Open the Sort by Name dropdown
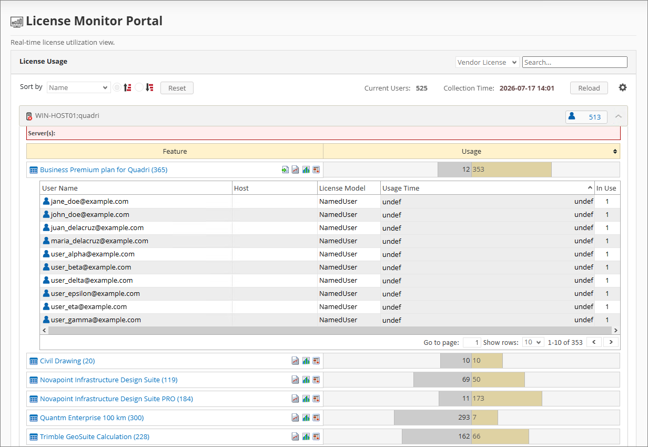The width and height of the screenshot is (648, 447). [x=78, y=87]
